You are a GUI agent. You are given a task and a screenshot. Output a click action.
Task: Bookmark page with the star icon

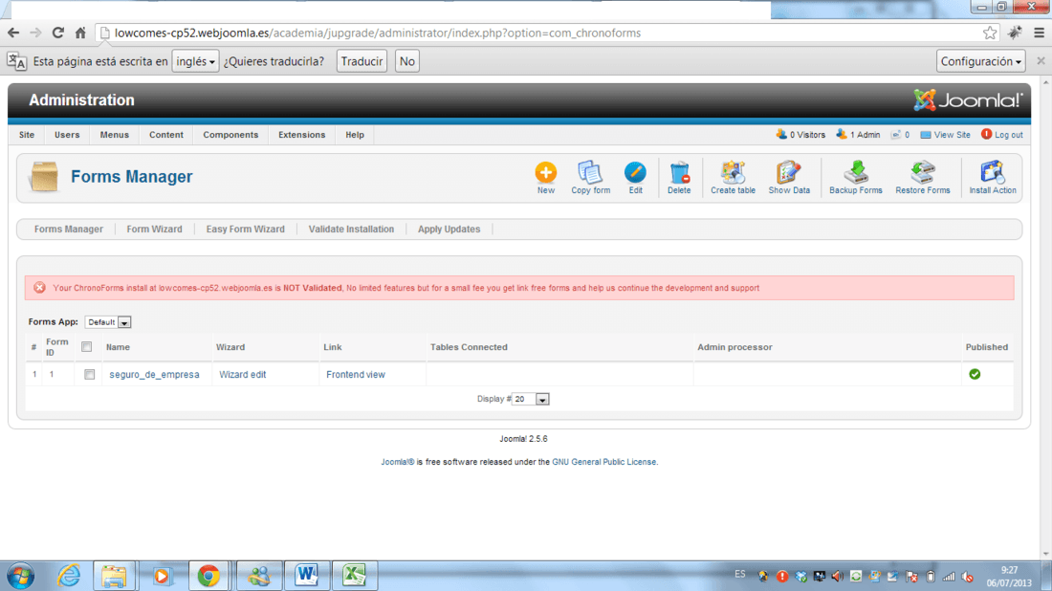click(x=990, y=33)
